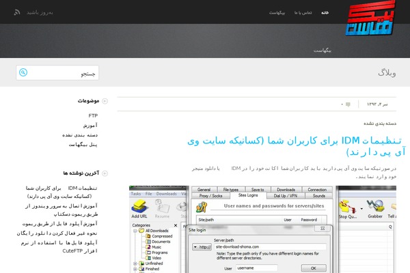410x273 pixels.
Task: Click the بیگهاست logo in header
Action: [x=370, y=18]
